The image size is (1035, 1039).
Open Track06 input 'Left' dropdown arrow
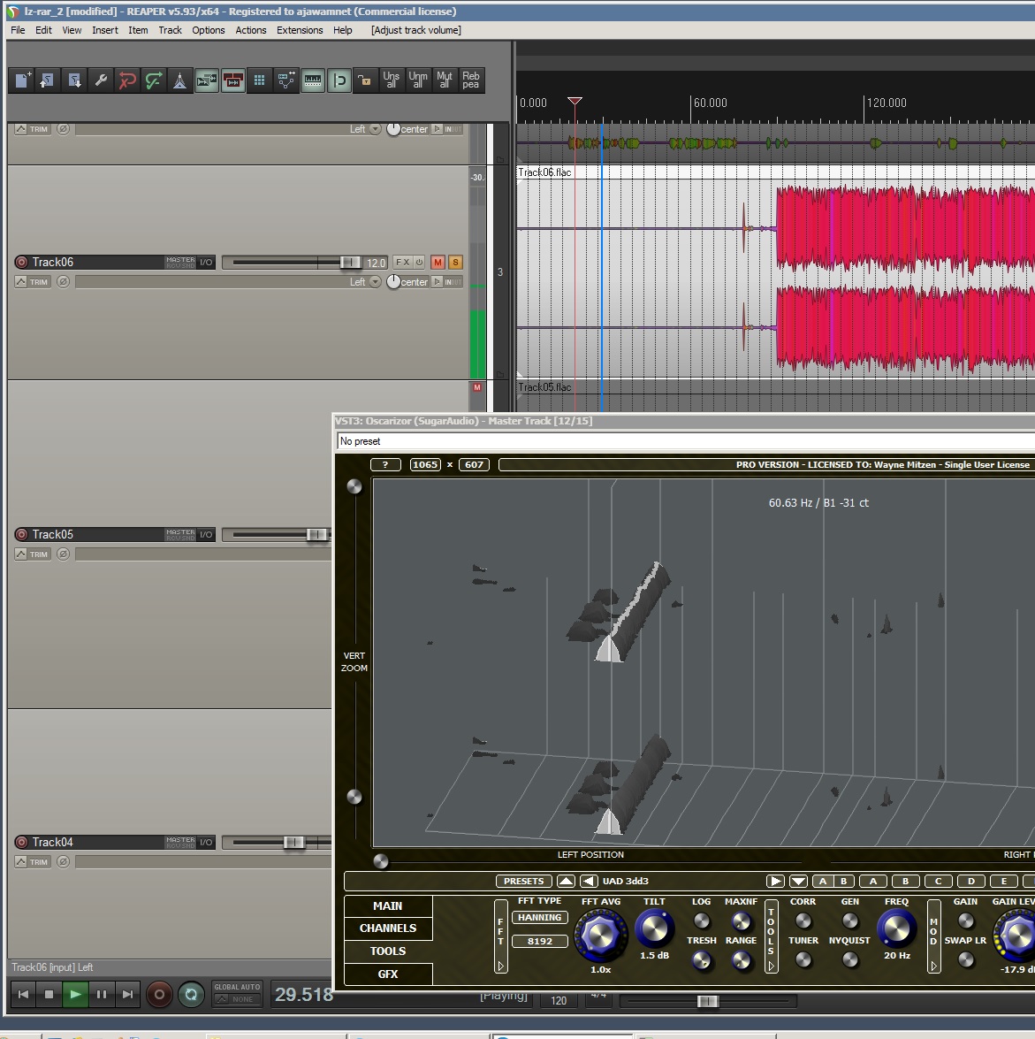(376, 281)
